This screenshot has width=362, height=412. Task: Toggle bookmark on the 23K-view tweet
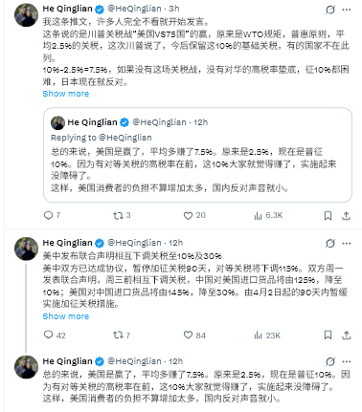(328, 335)
